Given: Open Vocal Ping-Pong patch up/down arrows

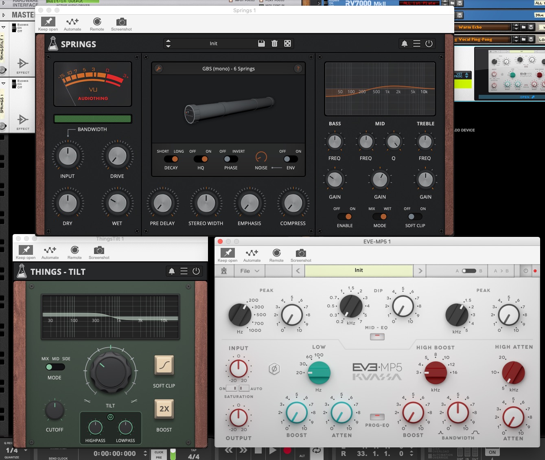Looking at the screenshot, I should coord(516,39).
